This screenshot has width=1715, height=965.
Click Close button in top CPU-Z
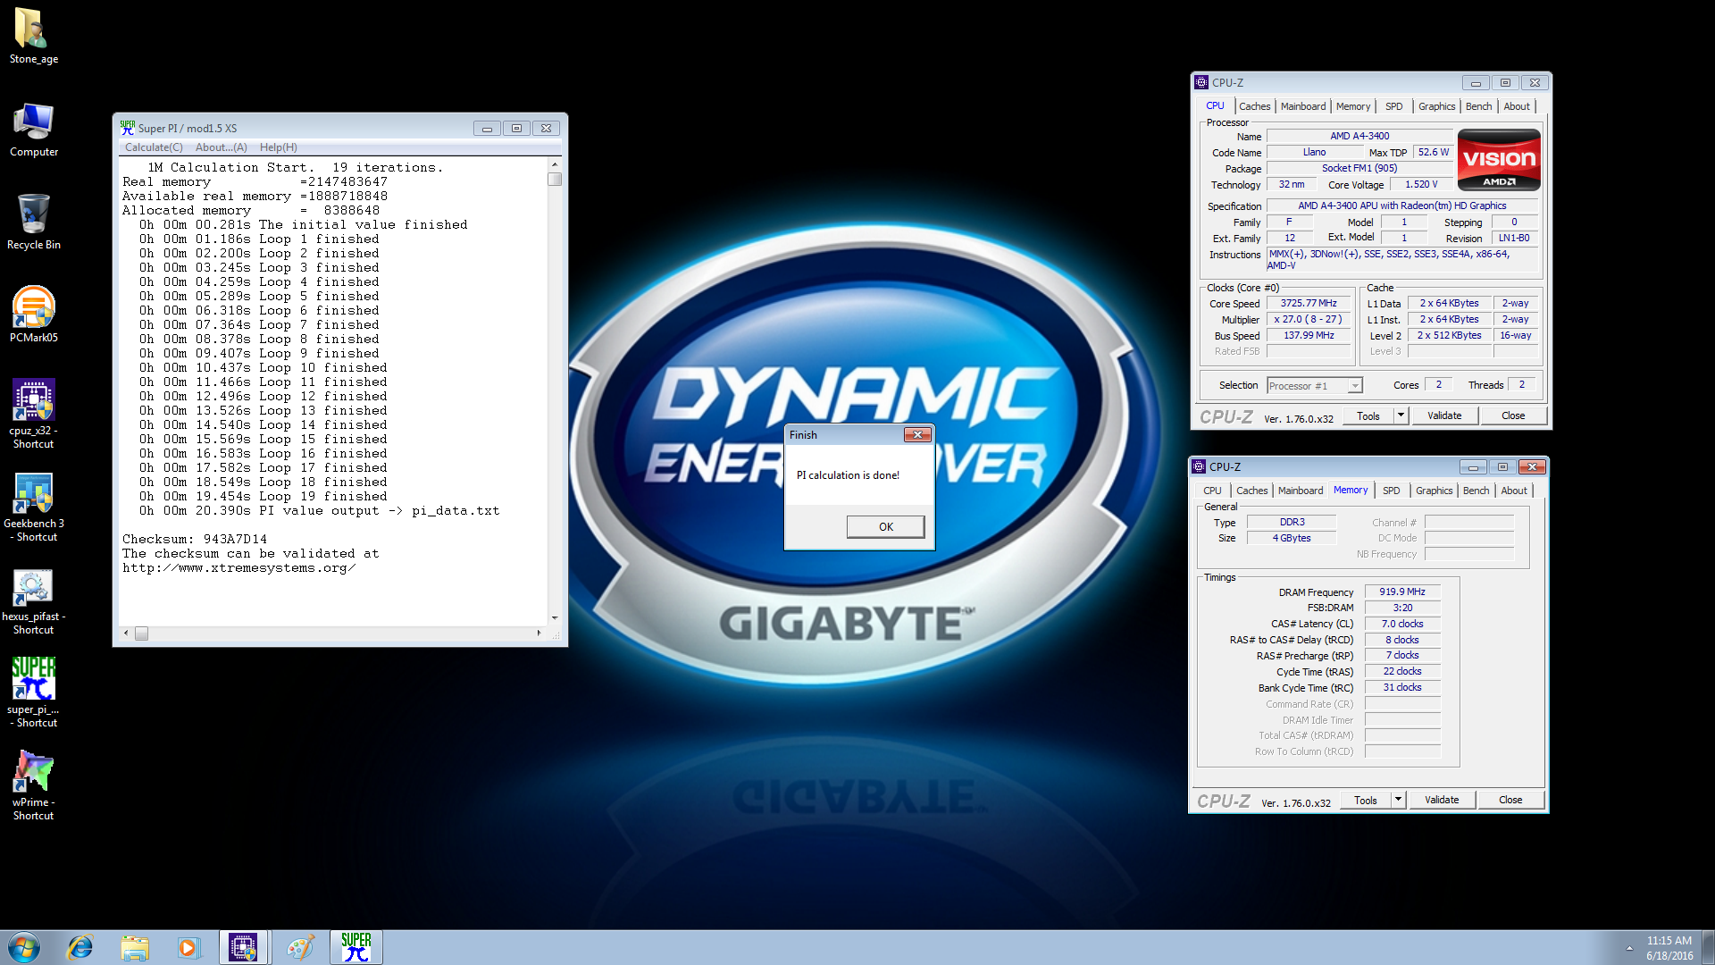(x=1513, y=415)
